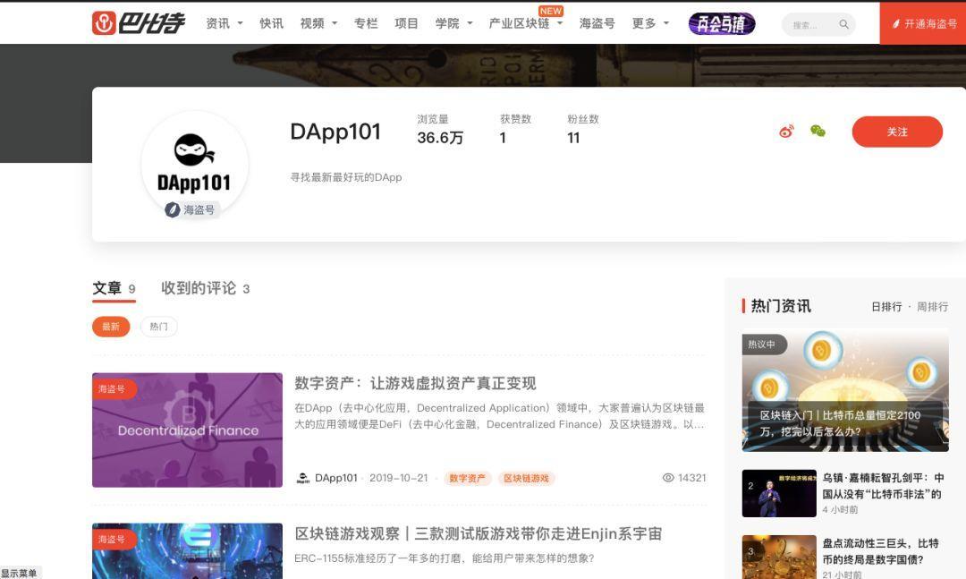Click the small DApp101 author avatar
This screenshot has height=579, width=966.
(x=302, y=478)
